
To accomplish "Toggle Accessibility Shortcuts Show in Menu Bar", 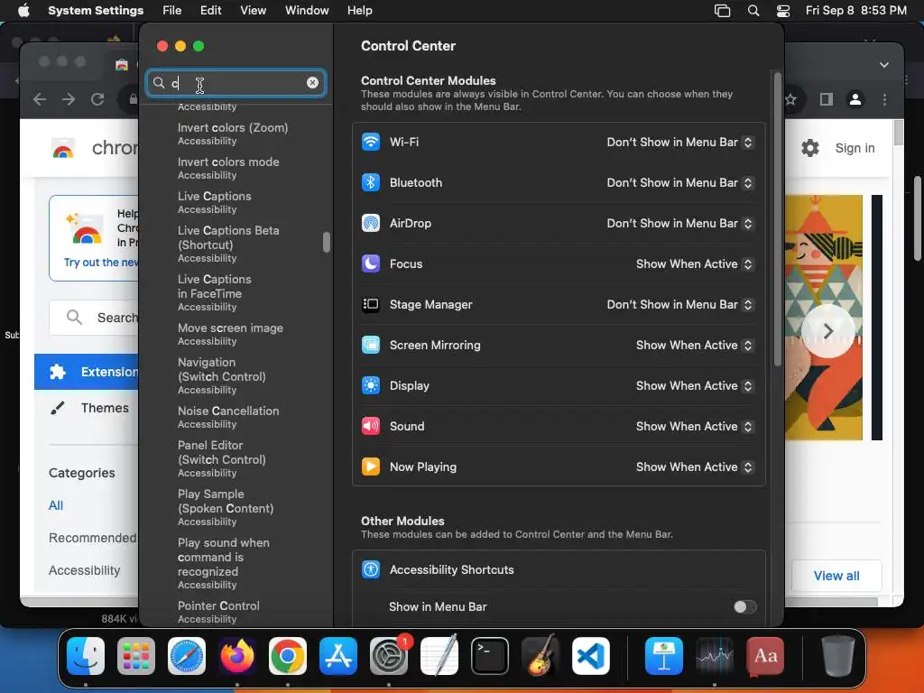I will point(744,606).
